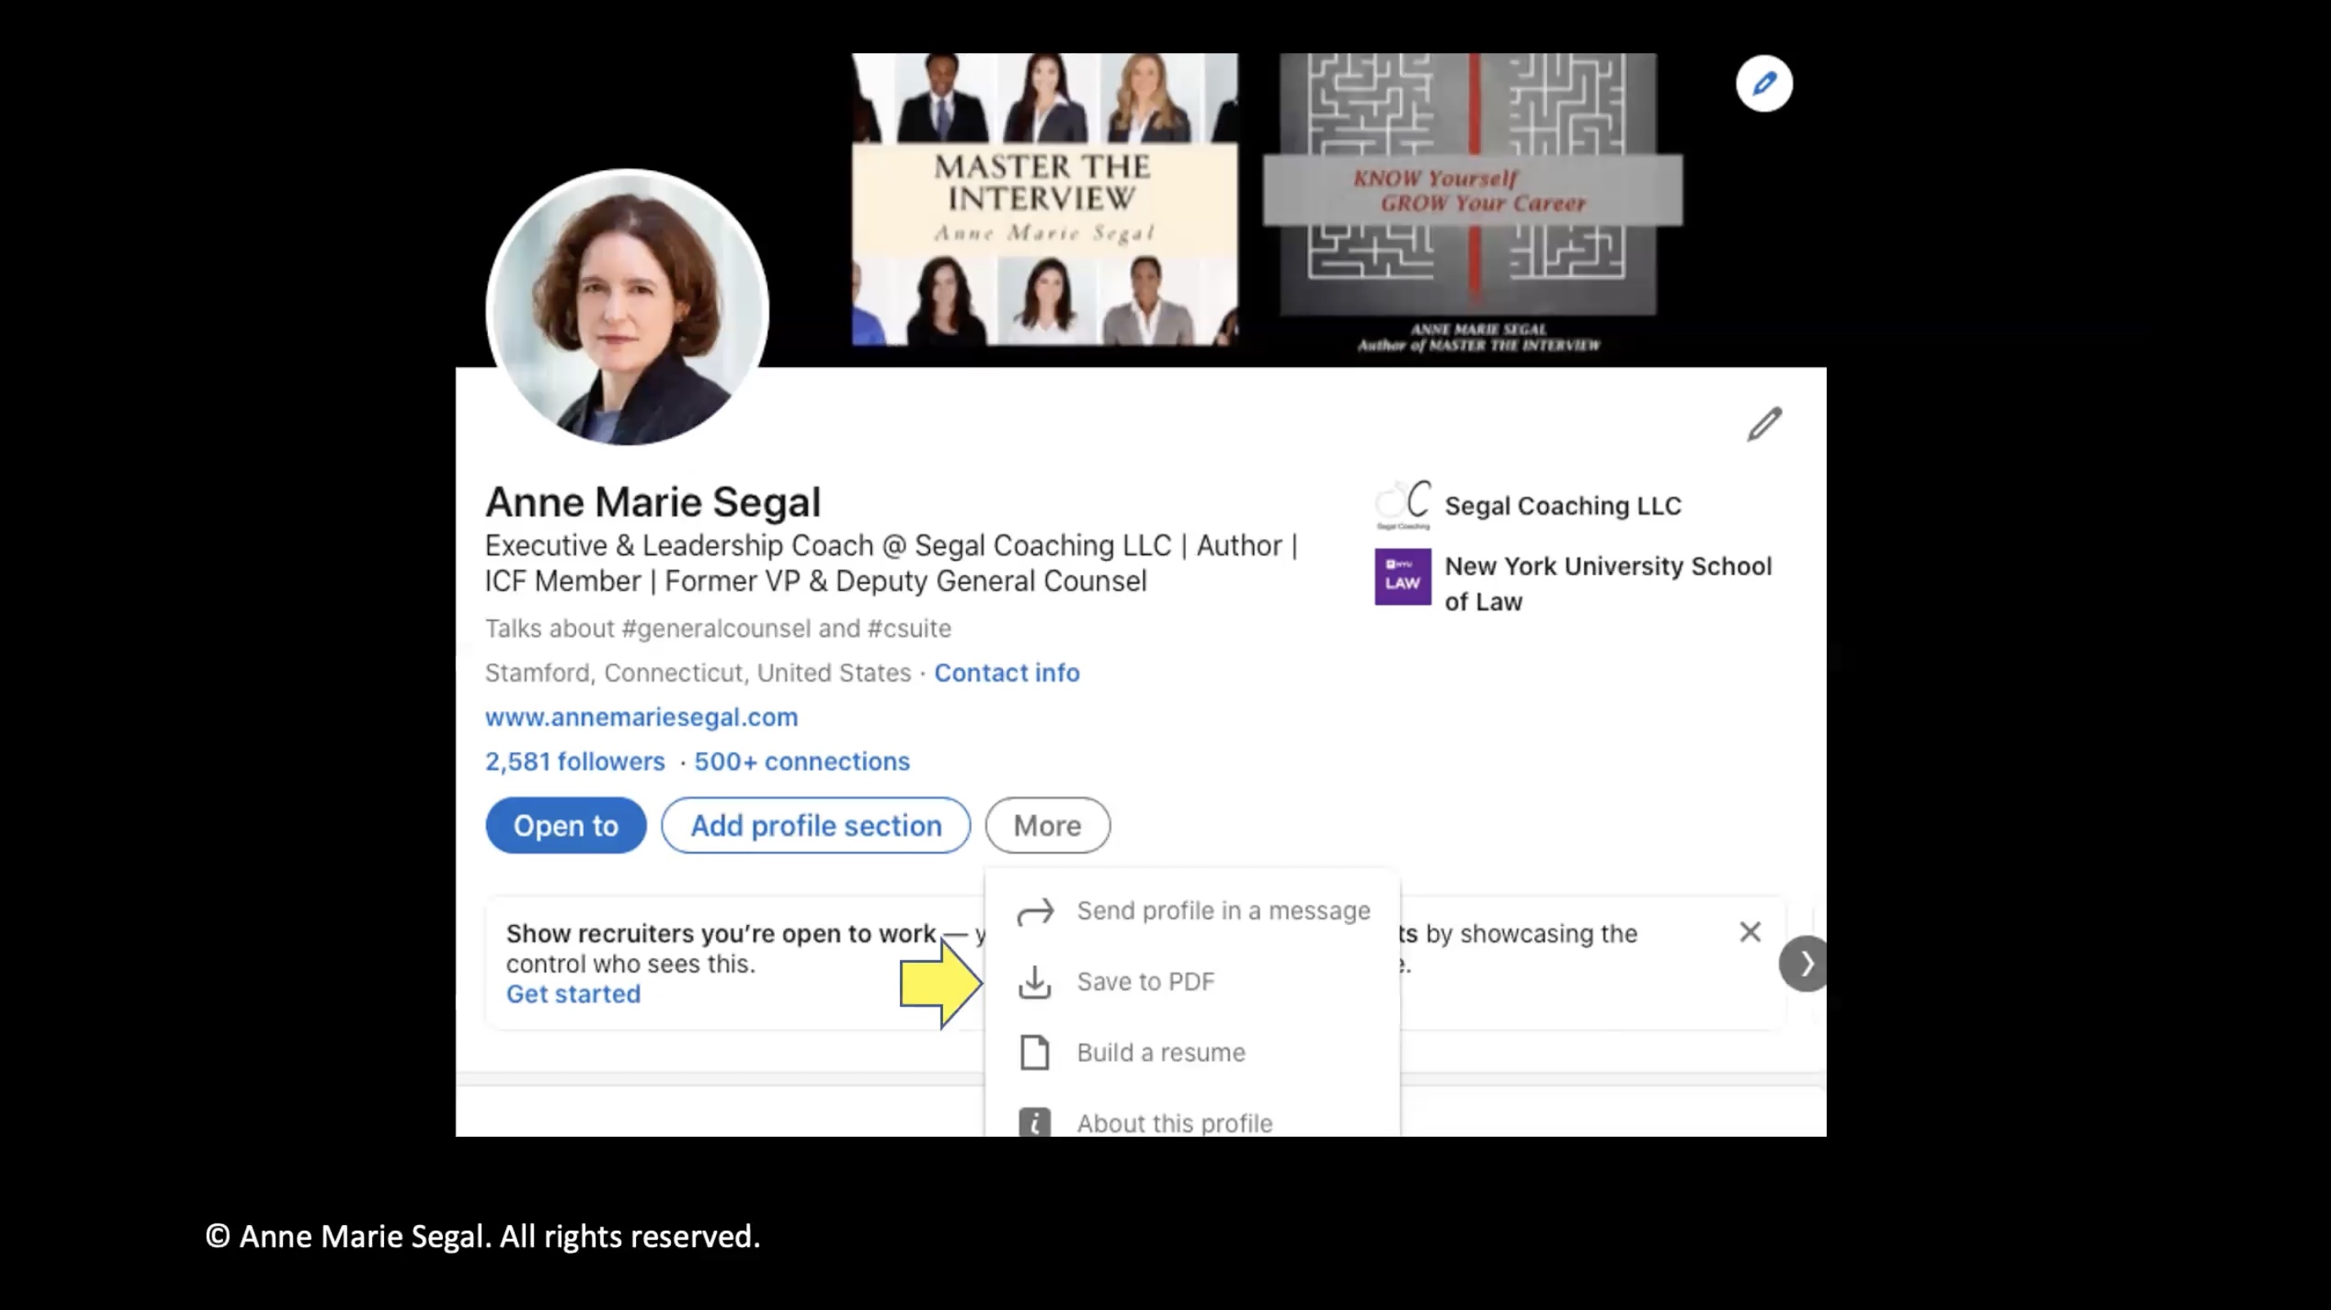Select Save to PDF menu entry
Image resolution: width=2331 pixels, height=1310 pixels.
[1145, 981]
